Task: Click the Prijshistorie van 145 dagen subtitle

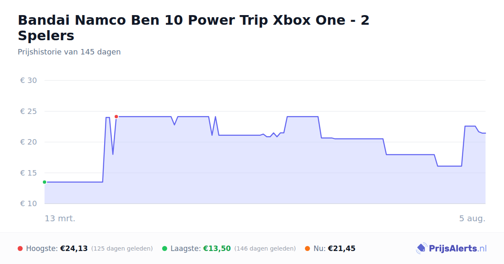Action: click(x=69, y=52)
